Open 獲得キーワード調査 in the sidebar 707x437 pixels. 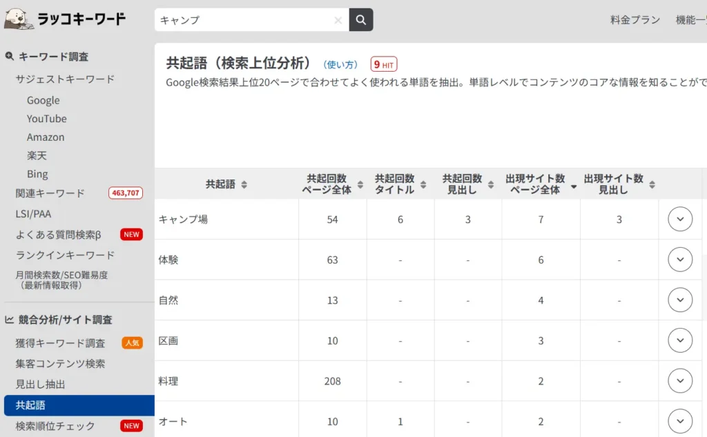60,342
